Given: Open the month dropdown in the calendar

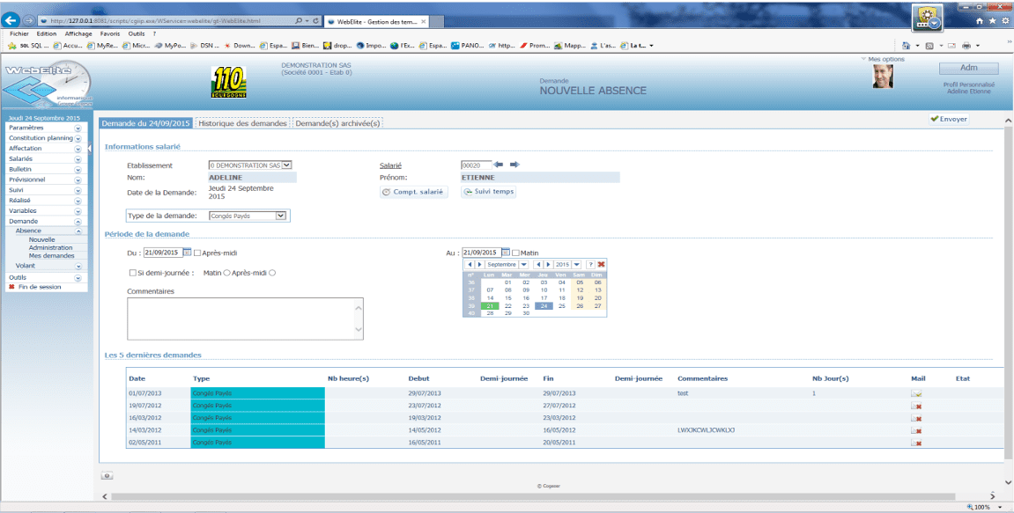Looking at the screenshot, I should click(524, 264).
